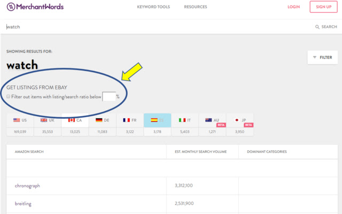Focus the search field containing watch
Image resolution: width=342 pixels, height=214 pixels.
point(157,27)
